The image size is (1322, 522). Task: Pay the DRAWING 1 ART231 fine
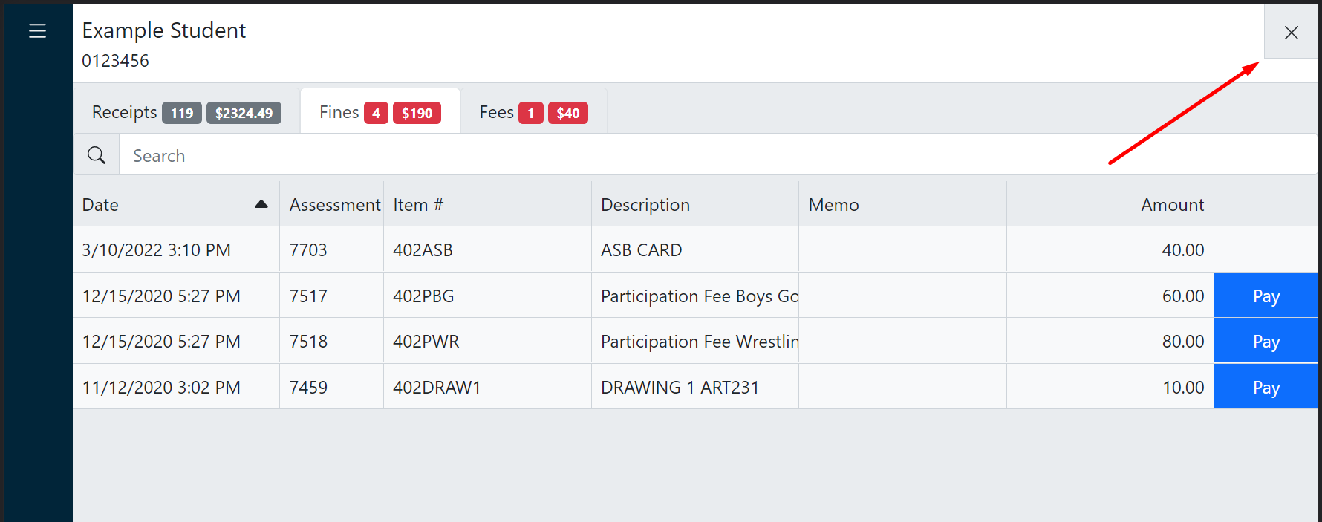click(x=1266, y=387)
